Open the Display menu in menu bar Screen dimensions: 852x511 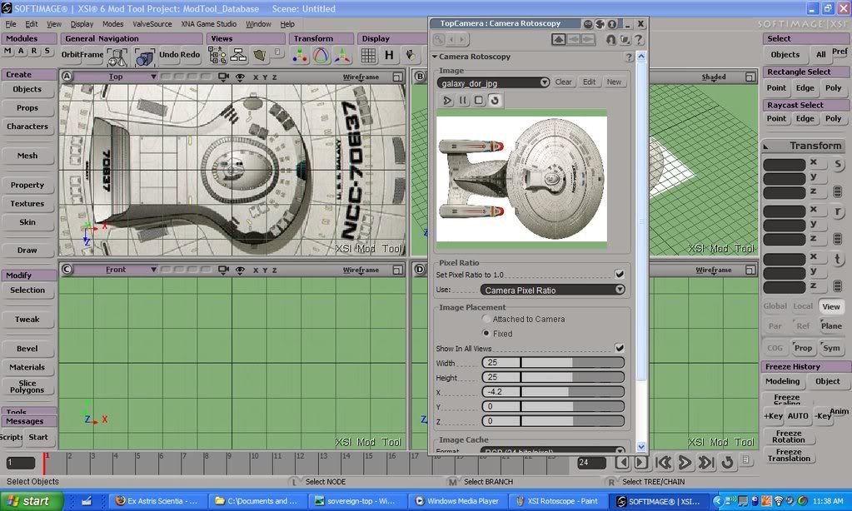(x=82, y=24)
